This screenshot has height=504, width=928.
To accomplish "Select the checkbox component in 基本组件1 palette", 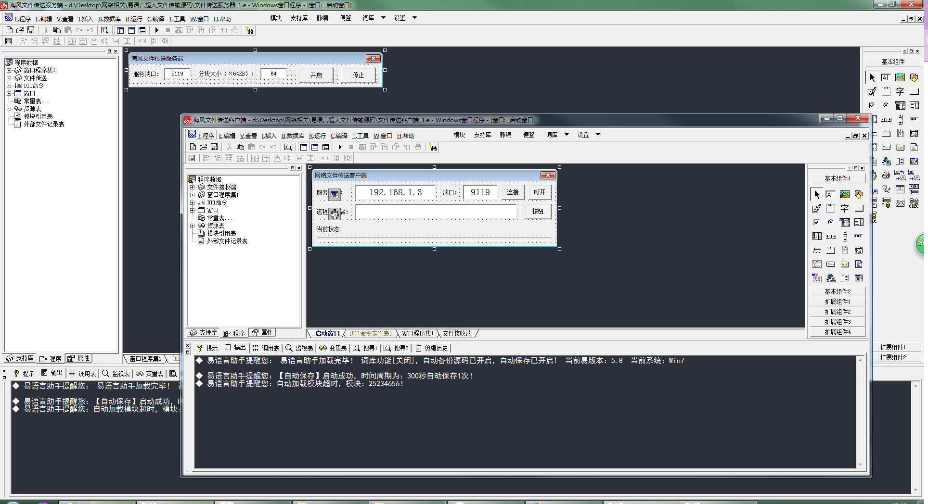I will coord(816,222).
